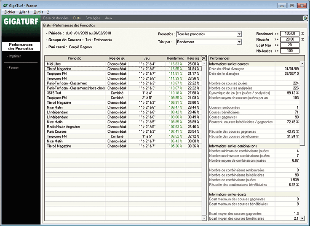
Task: Sort by Pronostic column header
Action: [x=75, y=58]
